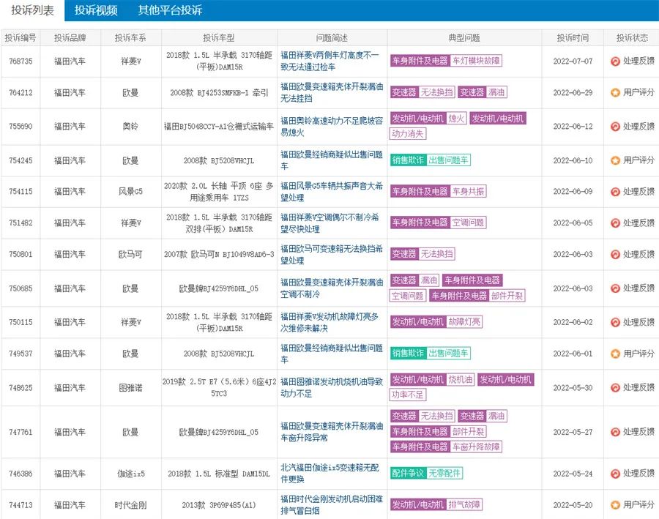Click the 投诉状态 column header

[632, 38]
